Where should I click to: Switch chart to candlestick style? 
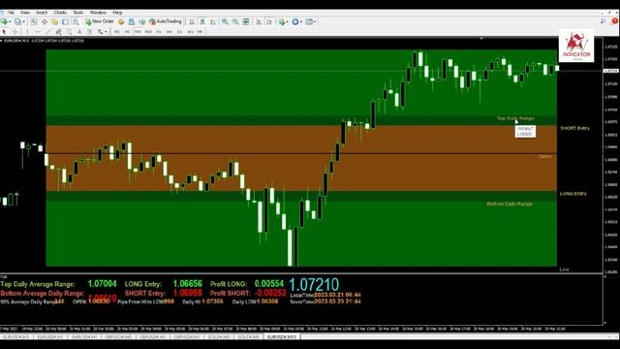click(202, 21)
